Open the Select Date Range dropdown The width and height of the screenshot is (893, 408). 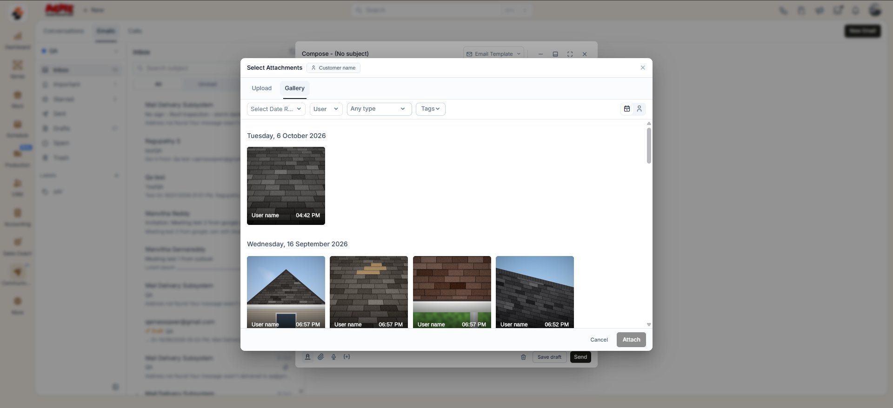(276, 109)
